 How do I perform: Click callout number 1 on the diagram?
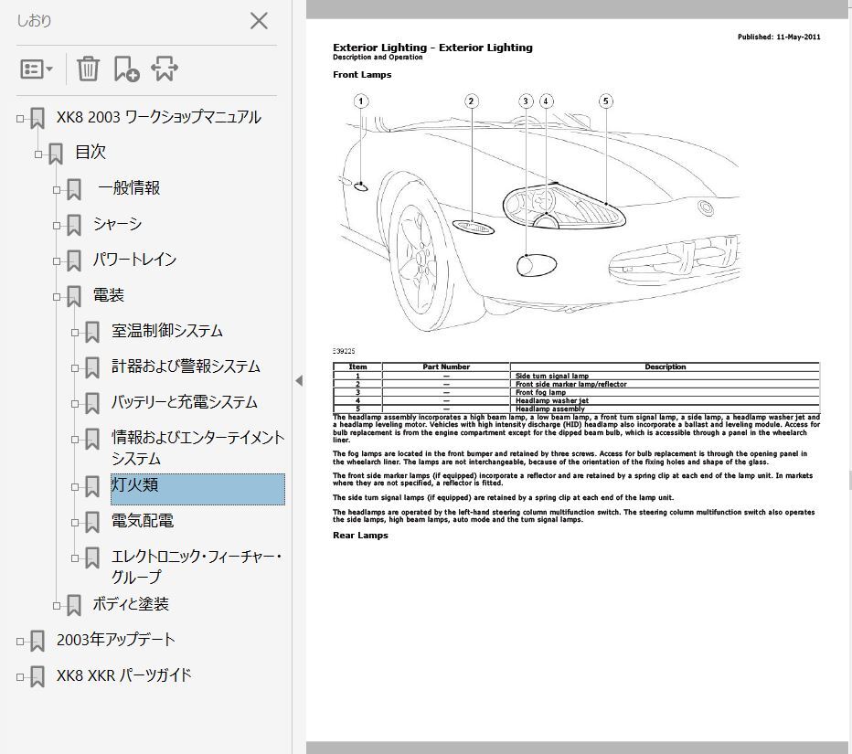coord(361,101)
